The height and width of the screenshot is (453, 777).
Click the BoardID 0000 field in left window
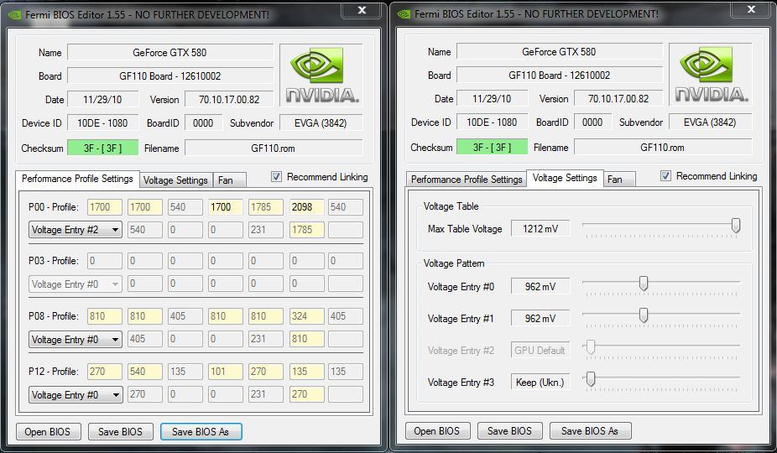(x=203, y=123)
